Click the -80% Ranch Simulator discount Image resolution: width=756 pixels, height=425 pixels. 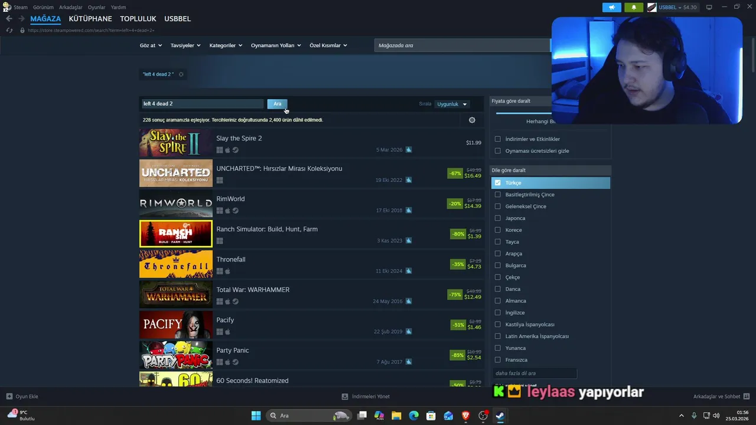(458, 234)
